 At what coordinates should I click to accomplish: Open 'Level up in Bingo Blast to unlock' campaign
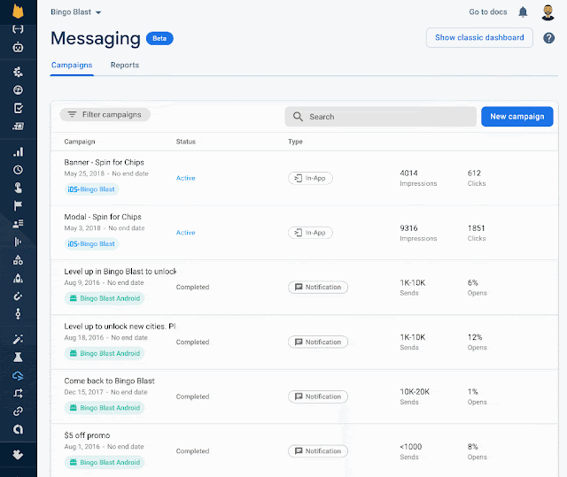tap(120, 271)
